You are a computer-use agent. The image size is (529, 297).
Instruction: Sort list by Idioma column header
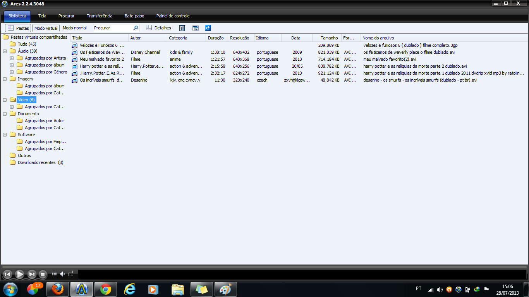[x=268, y=38]
